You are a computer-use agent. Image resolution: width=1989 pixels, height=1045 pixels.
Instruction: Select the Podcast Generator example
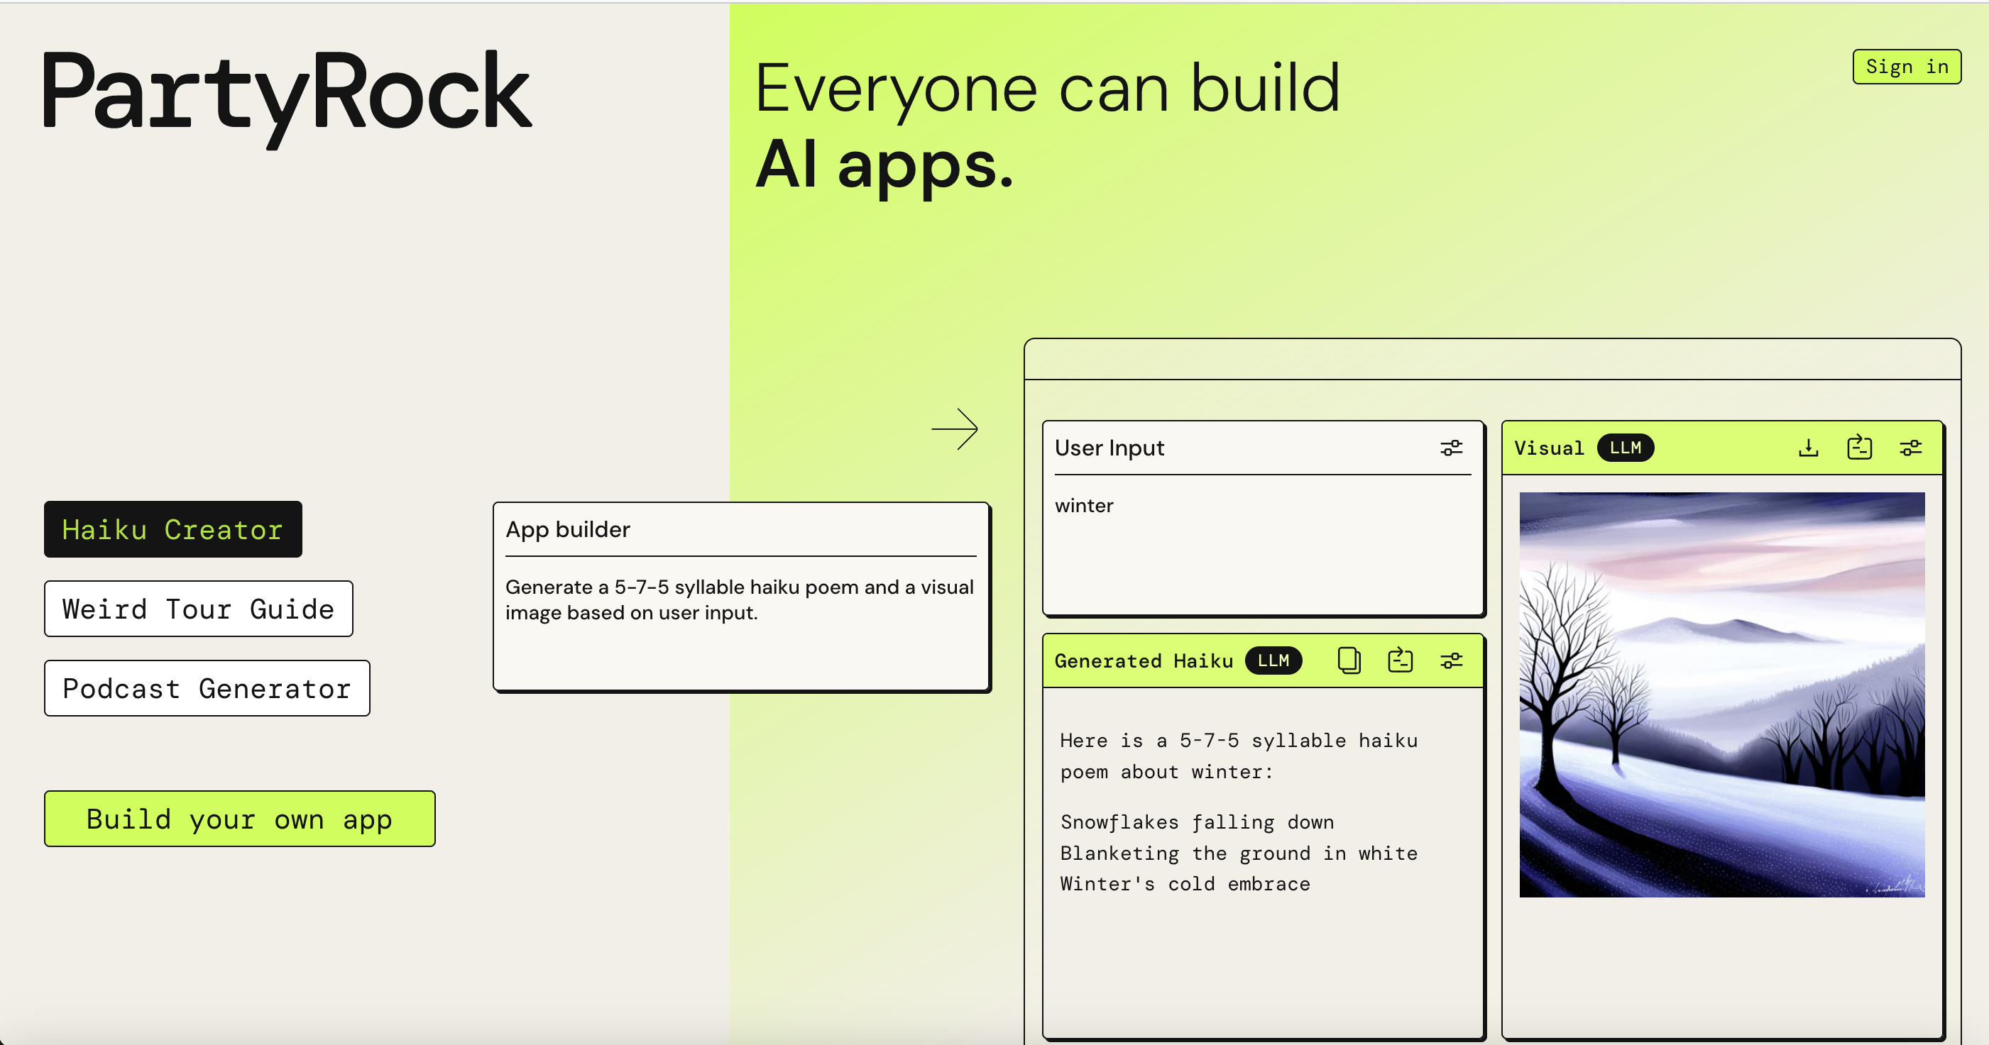(x=207, y=688)
